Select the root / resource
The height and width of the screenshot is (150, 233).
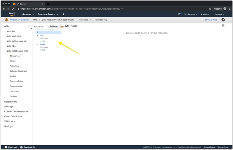pos(49,32)
